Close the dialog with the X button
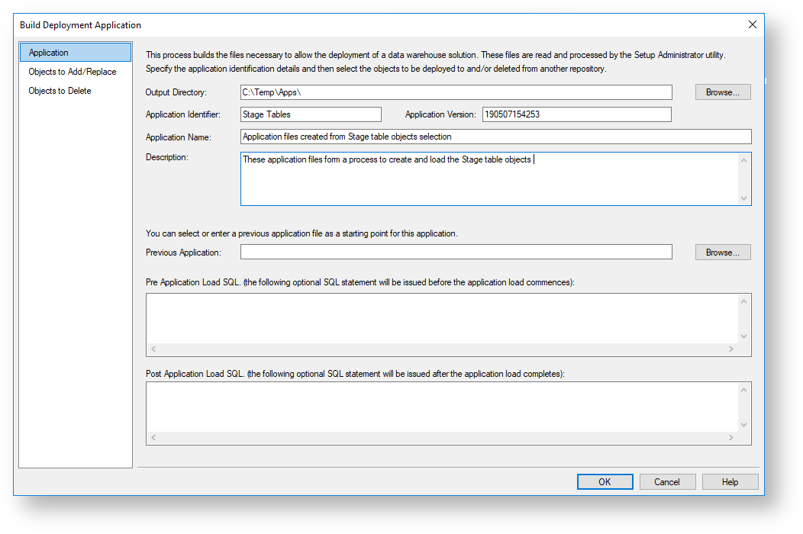803x534 pixels. [x=752, y=24]
